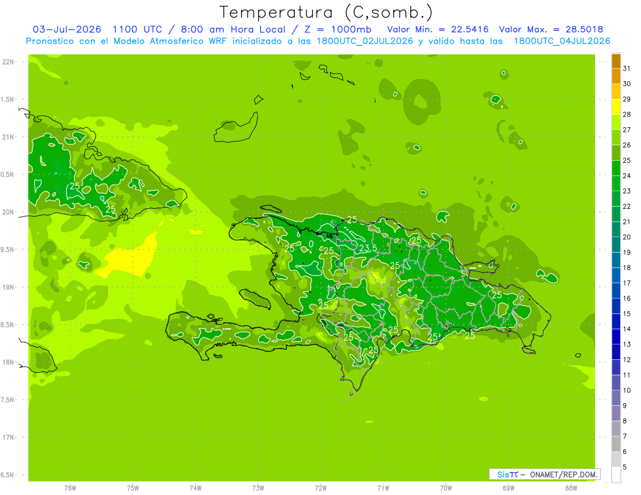This screenshot has height=495, width=641.
Task: Click the gray 7–8 color bar swatch
Action: (616, 429)
